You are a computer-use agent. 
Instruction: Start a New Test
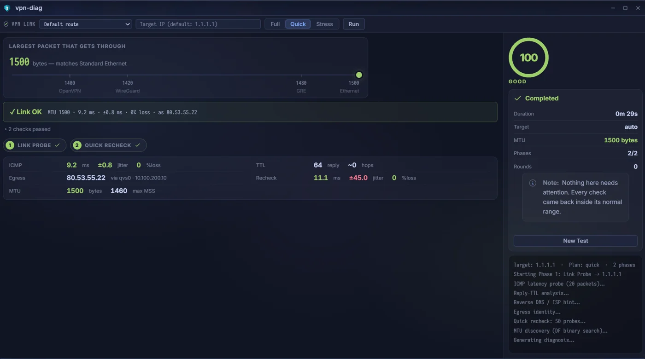(575, 241)
